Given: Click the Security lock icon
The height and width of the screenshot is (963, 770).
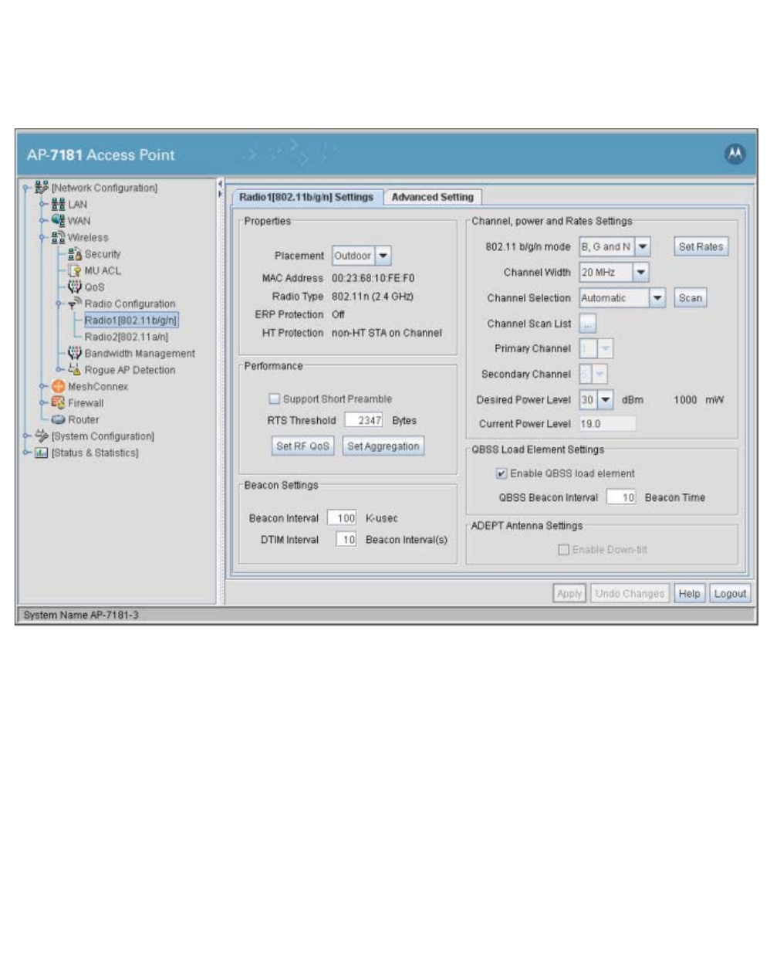Looking at the screenshot, I should tap(75, 254).
